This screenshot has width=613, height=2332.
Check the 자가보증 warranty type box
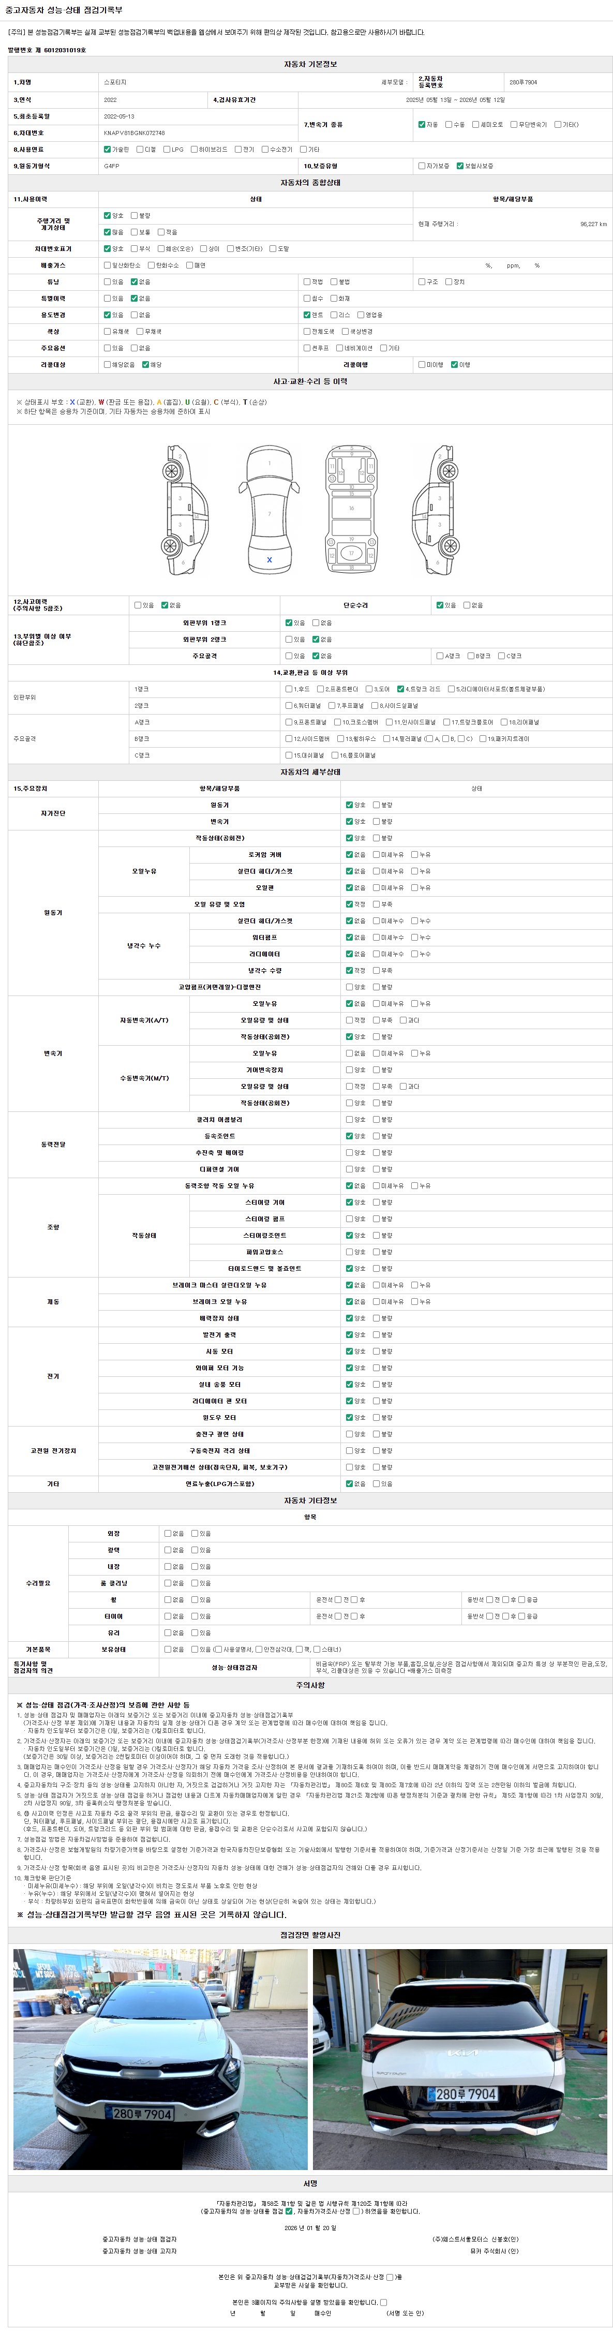coord(422,166)
